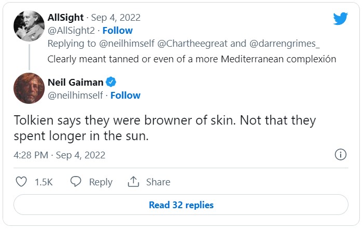Image resolution: width=363 pixels, height=230 pixels.
Task: Click the Neil Gaiman display name
Action: 76,82
